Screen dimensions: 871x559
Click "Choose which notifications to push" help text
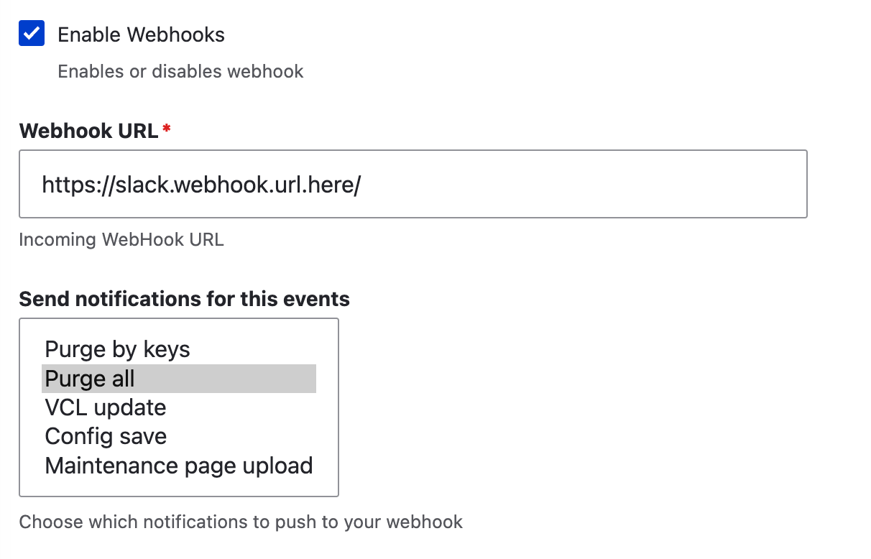[241, 522]
